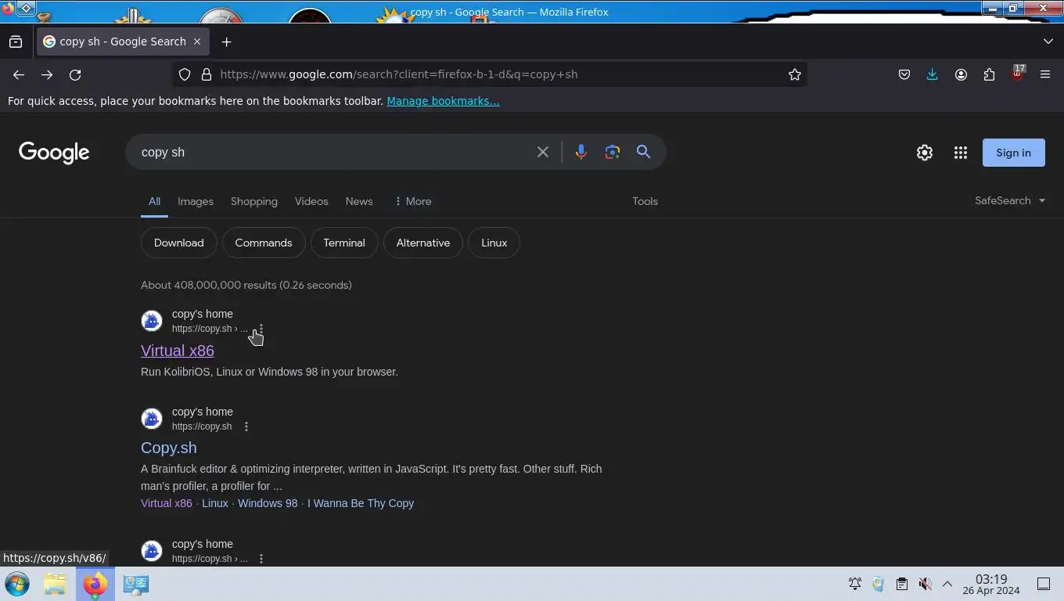Submit search with magnifier icon
Viewport: 1064px width, 601px height.
[x=643, y=152]
